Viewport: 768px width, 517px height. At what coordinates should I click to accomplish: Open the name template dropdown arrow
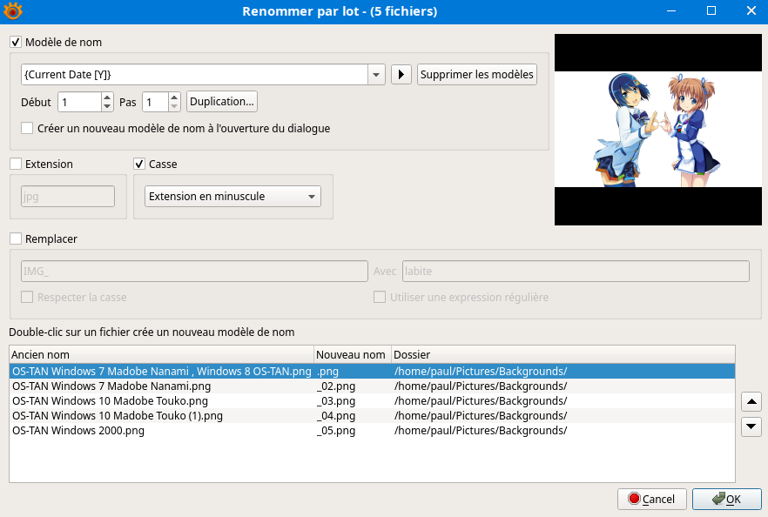[376, 75]
